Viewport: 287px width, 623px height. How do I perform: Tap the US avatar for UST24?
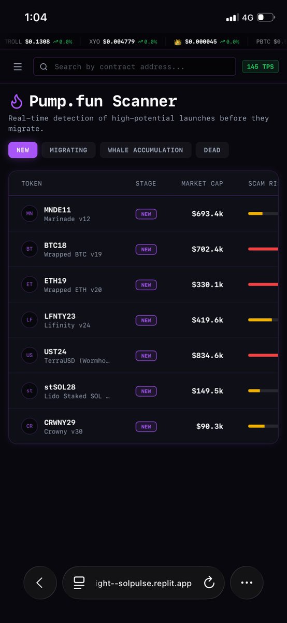(x=30, y=356)
